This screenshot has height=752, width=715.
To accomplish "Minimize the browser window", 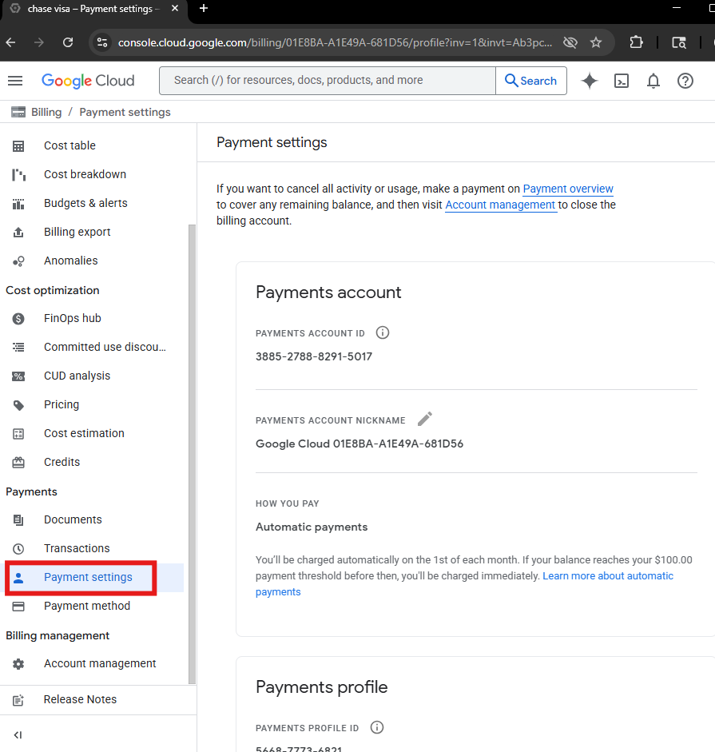I will 677,8.
